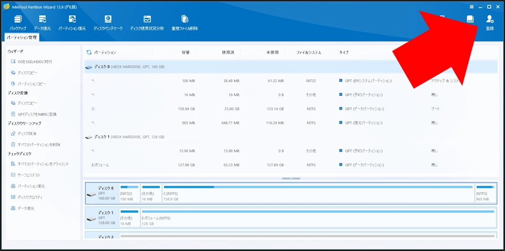Open the パーティションコピー wizard
The height and width of the screenshot is (251, 505).
(28, 84)
